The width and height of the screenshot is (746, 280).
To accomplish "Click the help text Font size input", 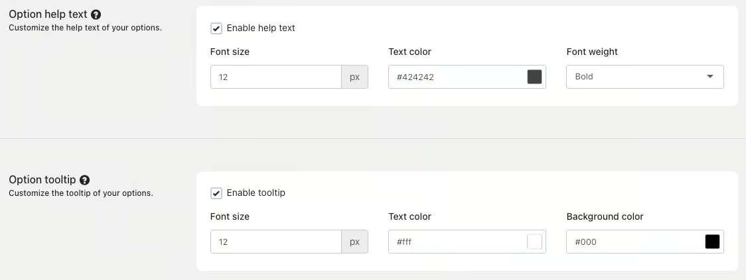I will click(275, 77).
